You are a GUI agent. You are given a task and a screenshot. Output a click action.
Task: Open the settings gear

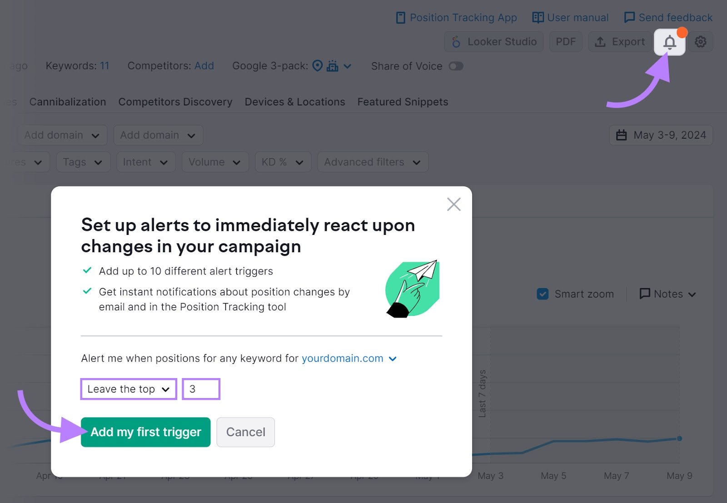coord(701,42)
